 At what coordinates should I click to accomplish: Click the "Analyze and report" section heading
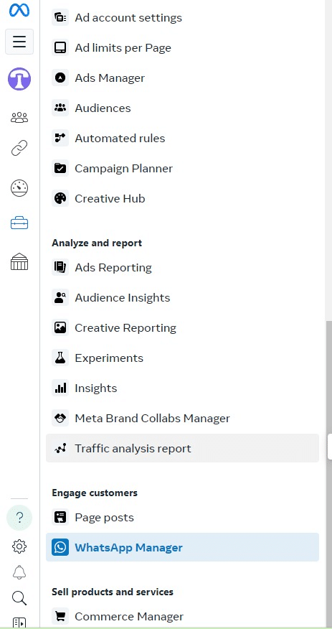(97, 243)
